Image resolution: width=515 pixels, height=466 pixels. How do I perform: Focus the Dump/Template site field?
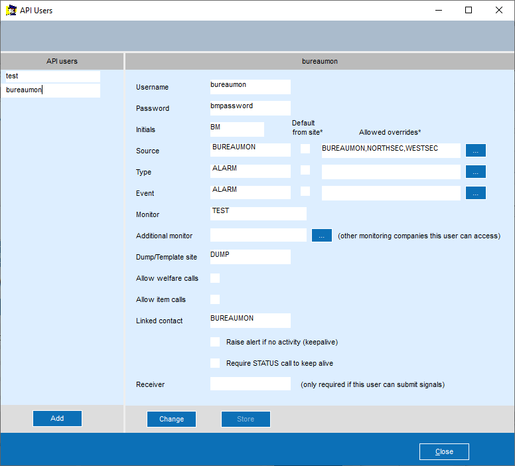coord(250,257)
